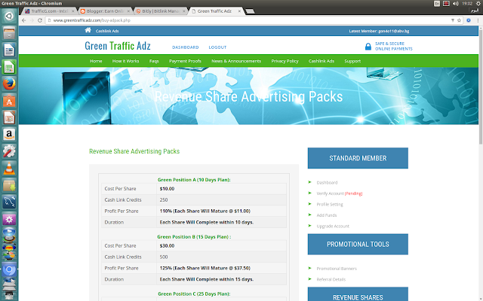Close the Green Traffic Adz tab

pyautogui.click(x=239, y=11)
